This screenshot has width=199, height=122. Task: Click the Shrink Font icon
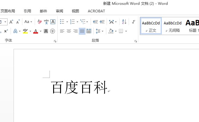18,22
